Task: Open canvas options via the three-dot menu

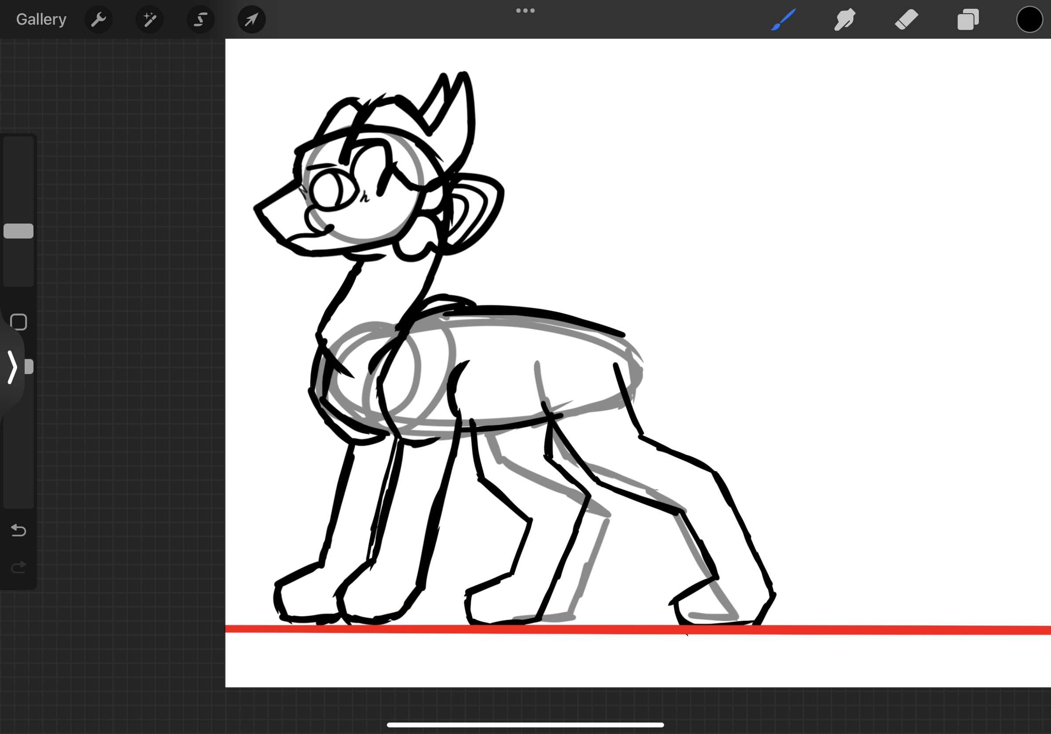Action: click(x=525, y=10)
